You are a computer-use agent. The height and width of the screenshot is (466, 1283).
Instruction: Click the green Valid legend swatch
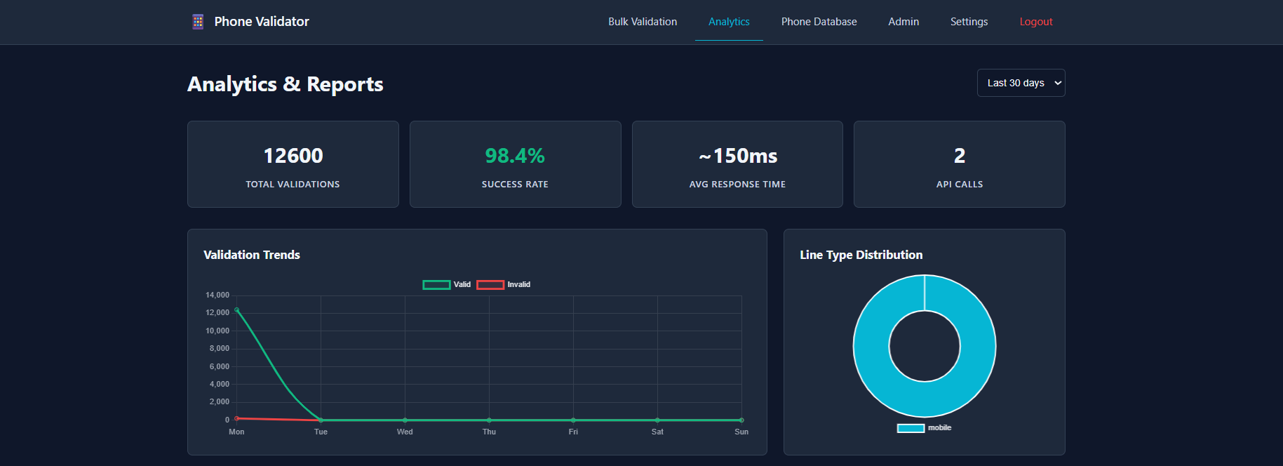pos(436,284)
